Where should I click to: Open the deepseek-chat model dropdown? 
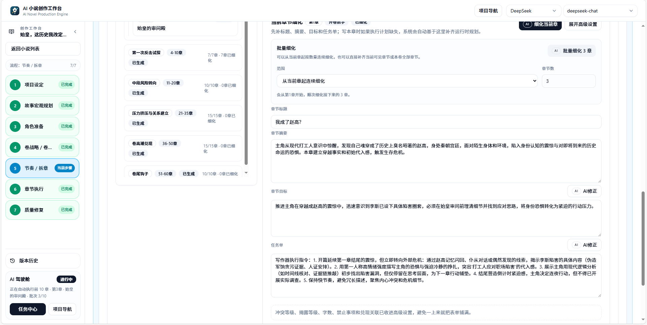[x=600, y=10]
